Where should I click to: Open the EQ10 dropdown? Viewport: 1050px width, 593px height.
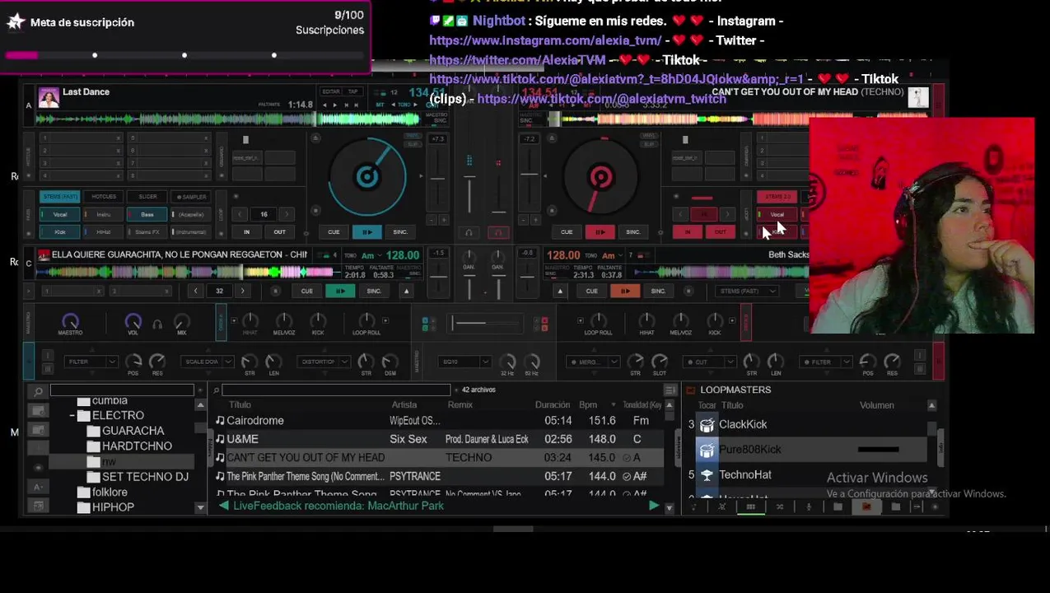(465, 362)
